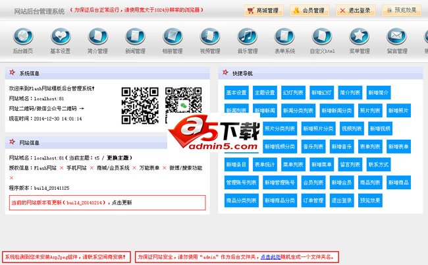Click 退出登录 in the top header

click(356, 11)
